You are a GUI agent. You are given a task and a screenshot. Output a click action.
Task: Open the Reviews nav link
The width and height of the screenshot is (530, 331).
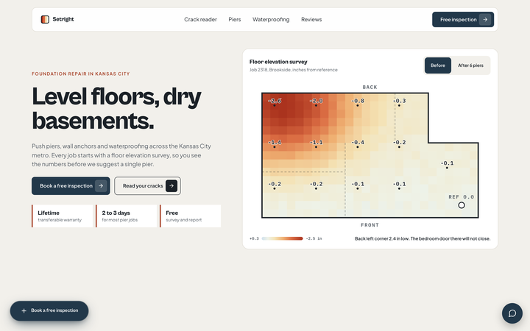click(x=311, y=20)
